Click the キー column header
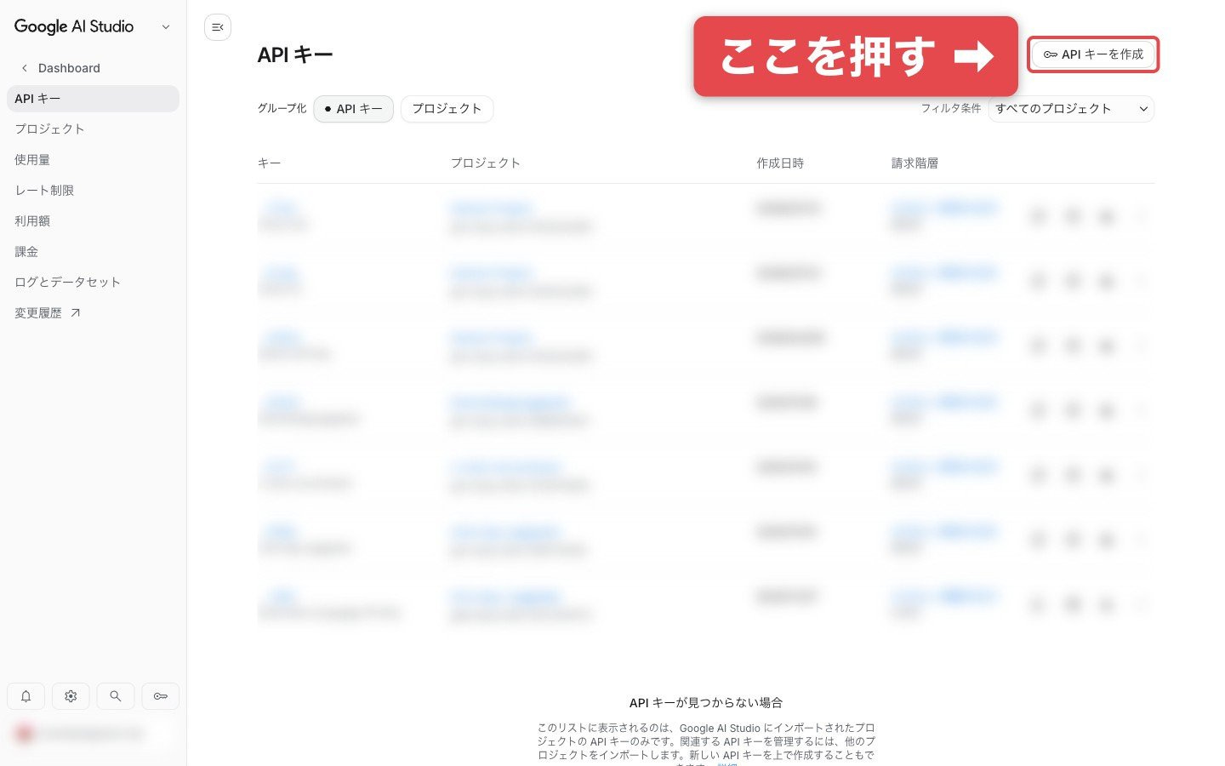Viewport: 1225px width, 766px height. (269, 163)
